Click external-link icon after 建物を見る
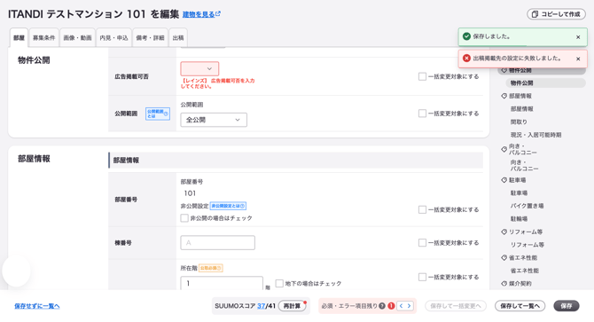 (x=218, y=13)
